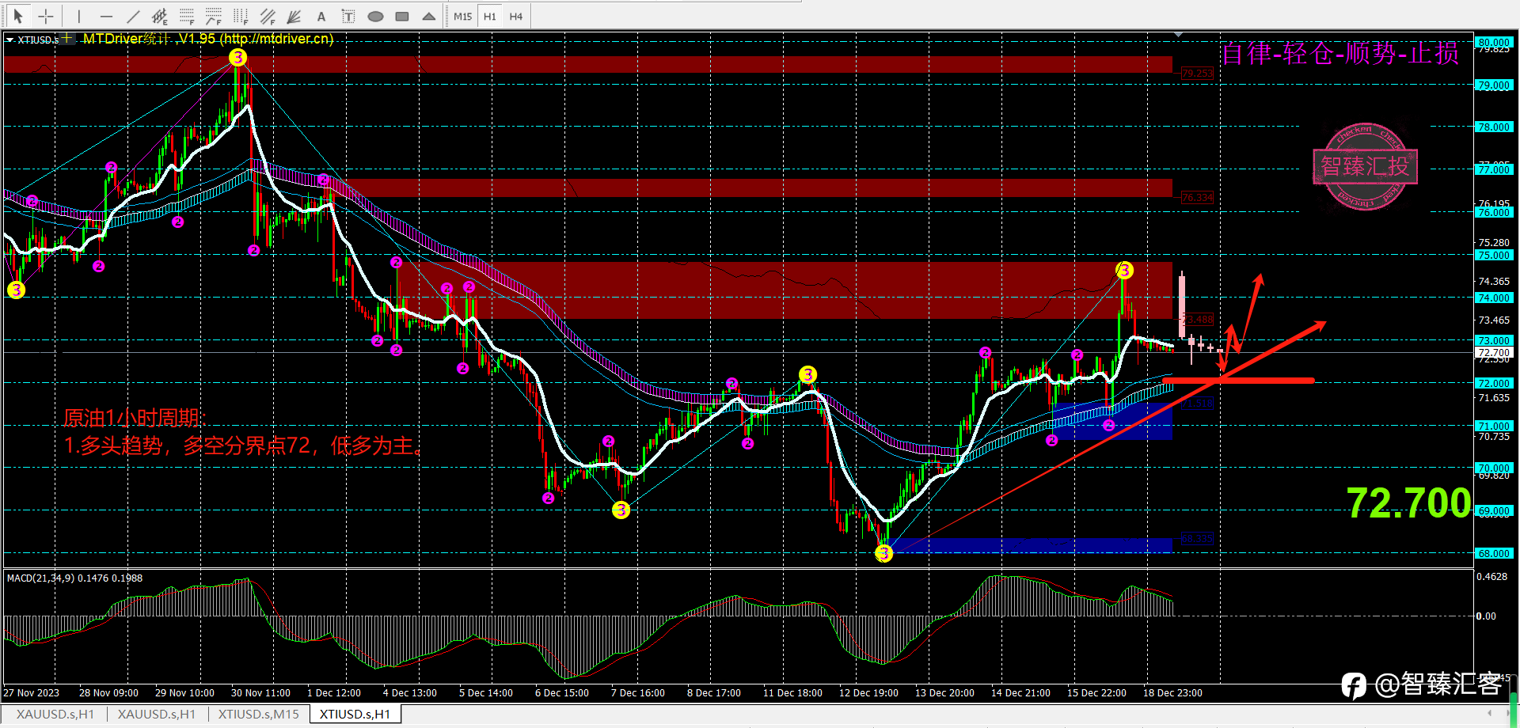Select the Cursor arrow tool

coord(18,16)
